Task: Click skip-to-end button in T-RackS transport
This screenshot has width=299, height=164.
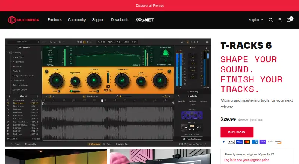Action: 91,42
